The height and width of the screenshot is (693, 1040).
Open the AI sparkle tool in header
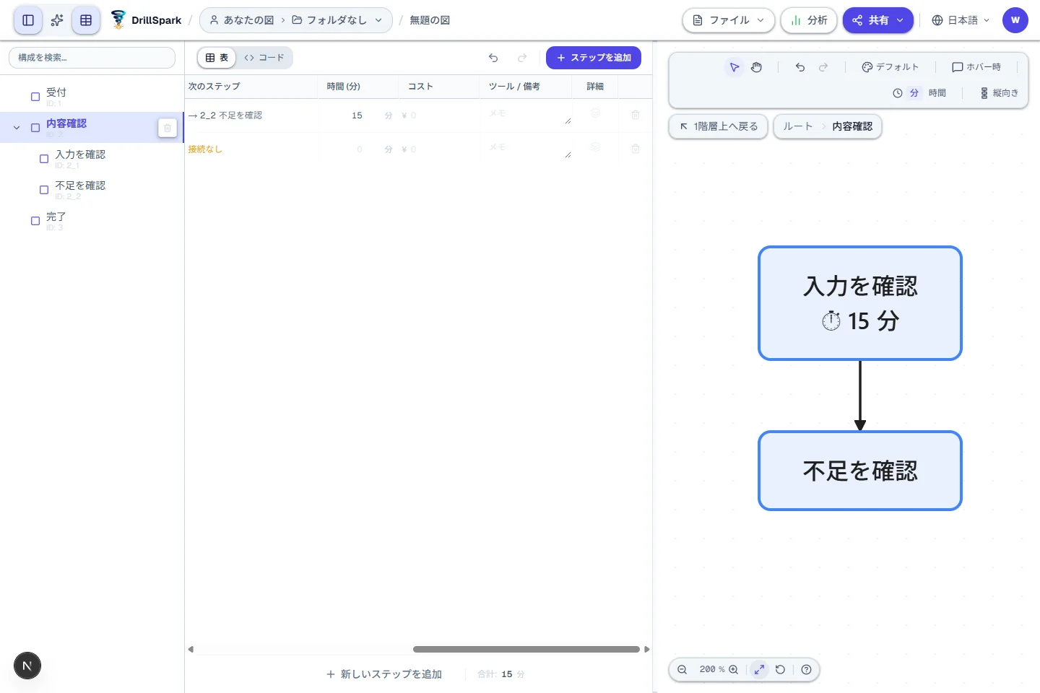tap(57, 20)
